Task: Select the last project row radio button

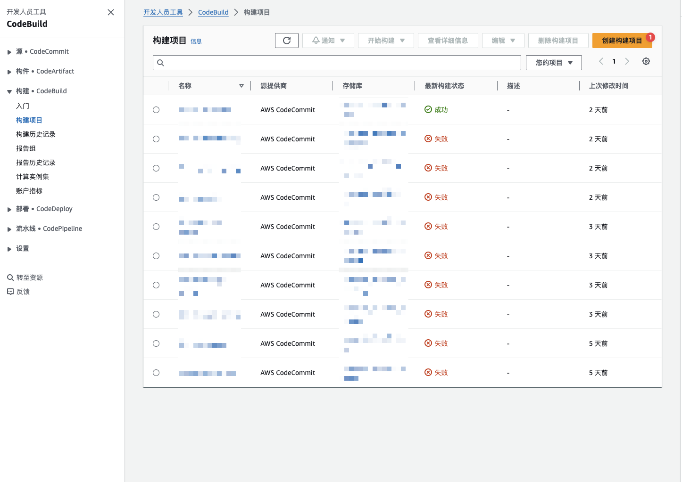Action: pos(156,373)
